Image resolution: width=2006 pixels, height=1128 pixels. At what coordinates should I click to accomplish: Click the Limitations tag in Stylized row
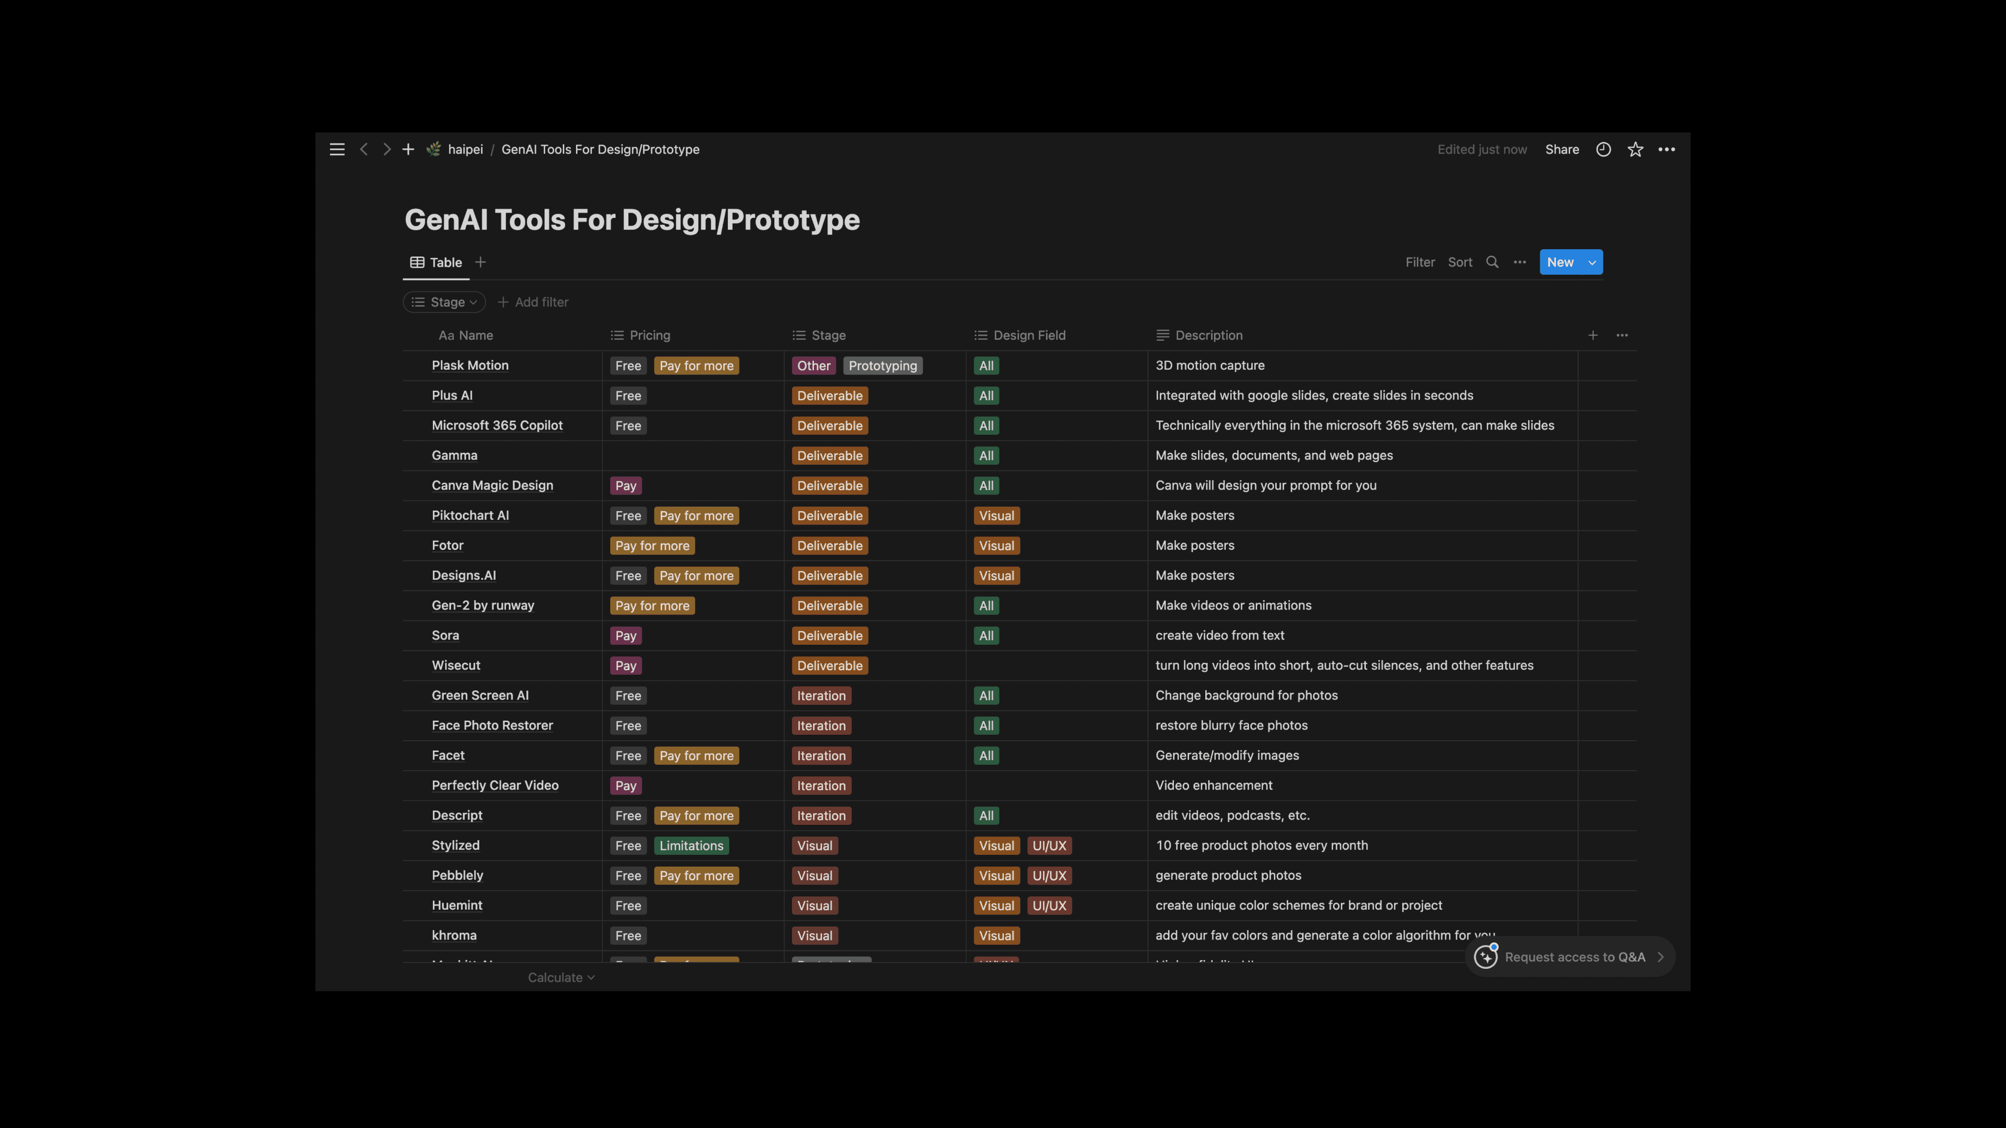pos(692,846)
